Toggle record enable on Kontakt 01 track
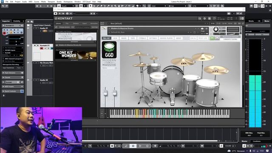 pyautogui.click(x=42, y=48)
